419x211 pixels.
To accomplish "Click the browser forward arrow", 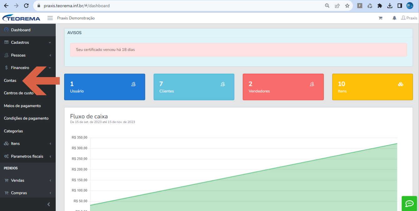I will click(16, 6).
